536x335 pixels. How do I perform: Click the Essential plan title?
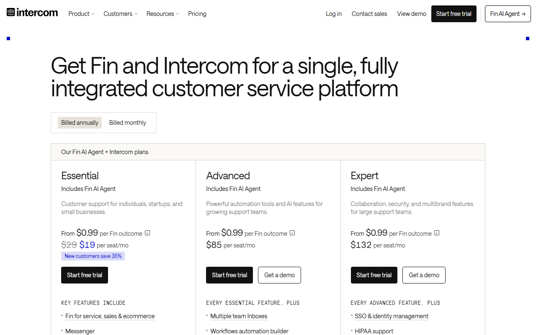tap(80, 176)
